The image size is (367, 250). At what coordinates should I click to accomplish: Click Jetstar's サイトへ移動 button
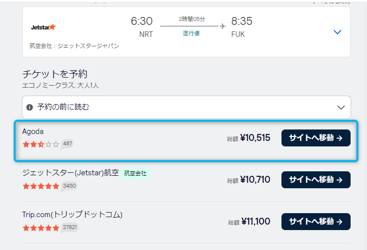coord(316,180)
